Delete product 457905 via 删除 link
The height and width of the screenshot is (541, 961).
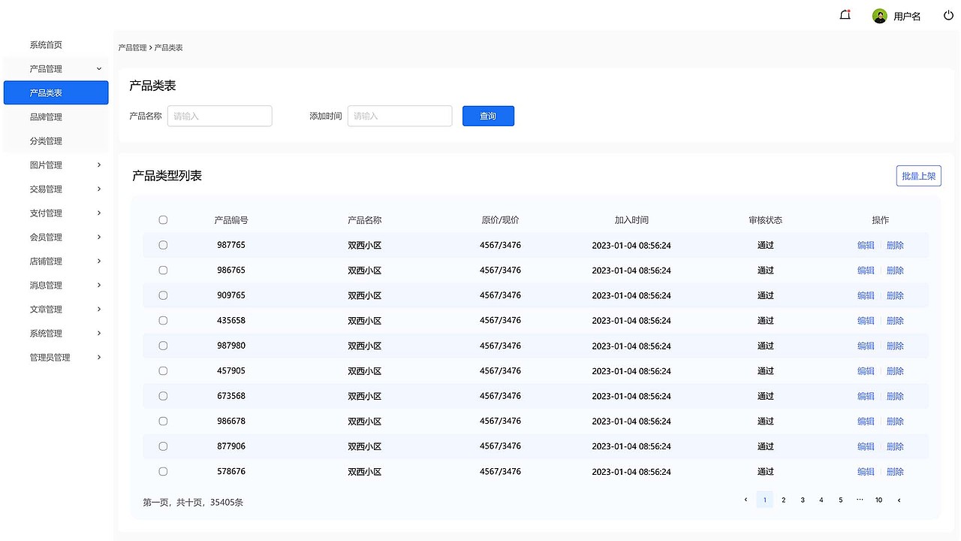pyautogui.click(x=895, y=371)
